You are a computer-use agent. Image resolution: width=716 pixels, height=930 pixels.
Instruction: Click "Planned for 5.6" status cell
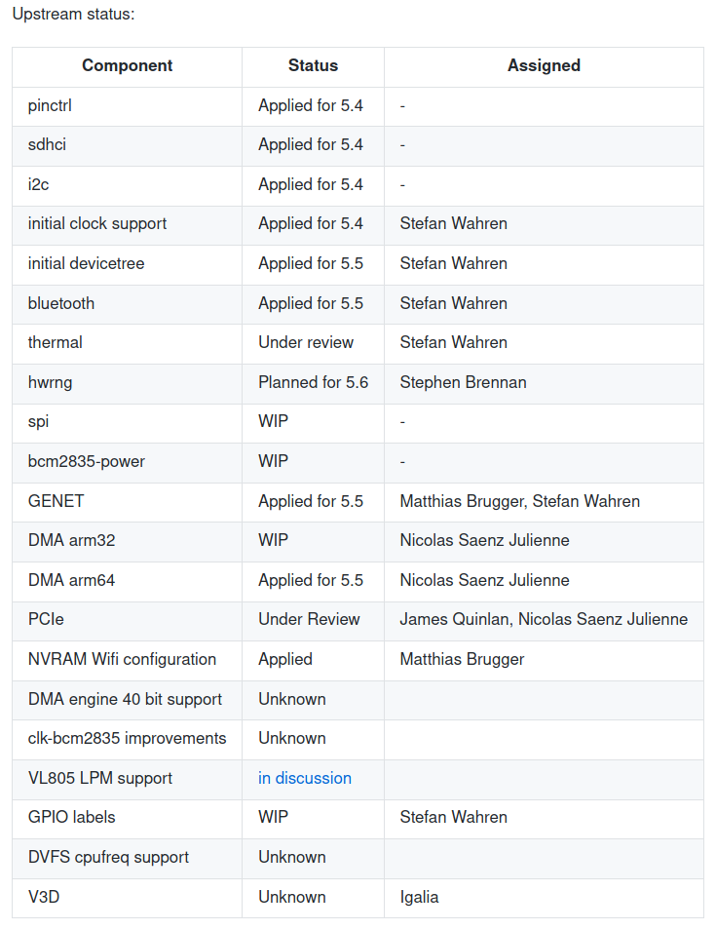tap(313, 382)
